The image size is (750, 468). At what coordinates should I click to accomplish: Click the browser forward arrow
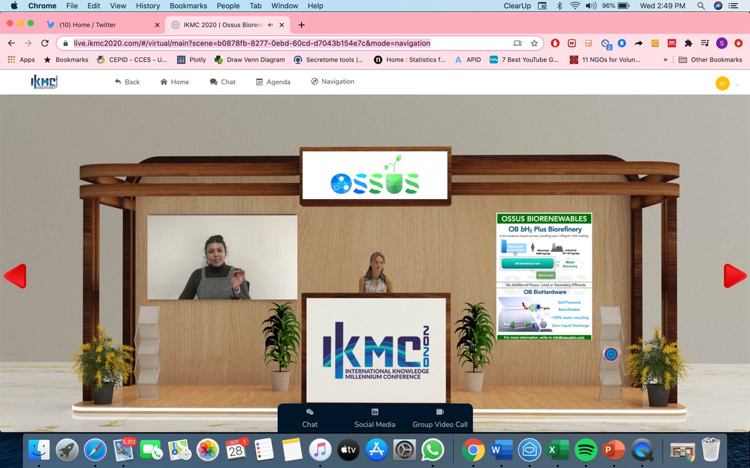pyautogui.click(x=28, y=43)
